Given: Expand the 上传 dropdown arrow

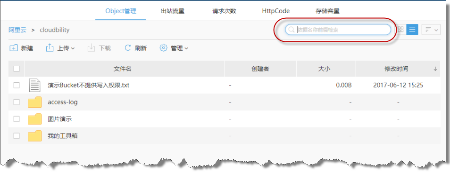Looking at the screenshot, I should coord(73,48).
